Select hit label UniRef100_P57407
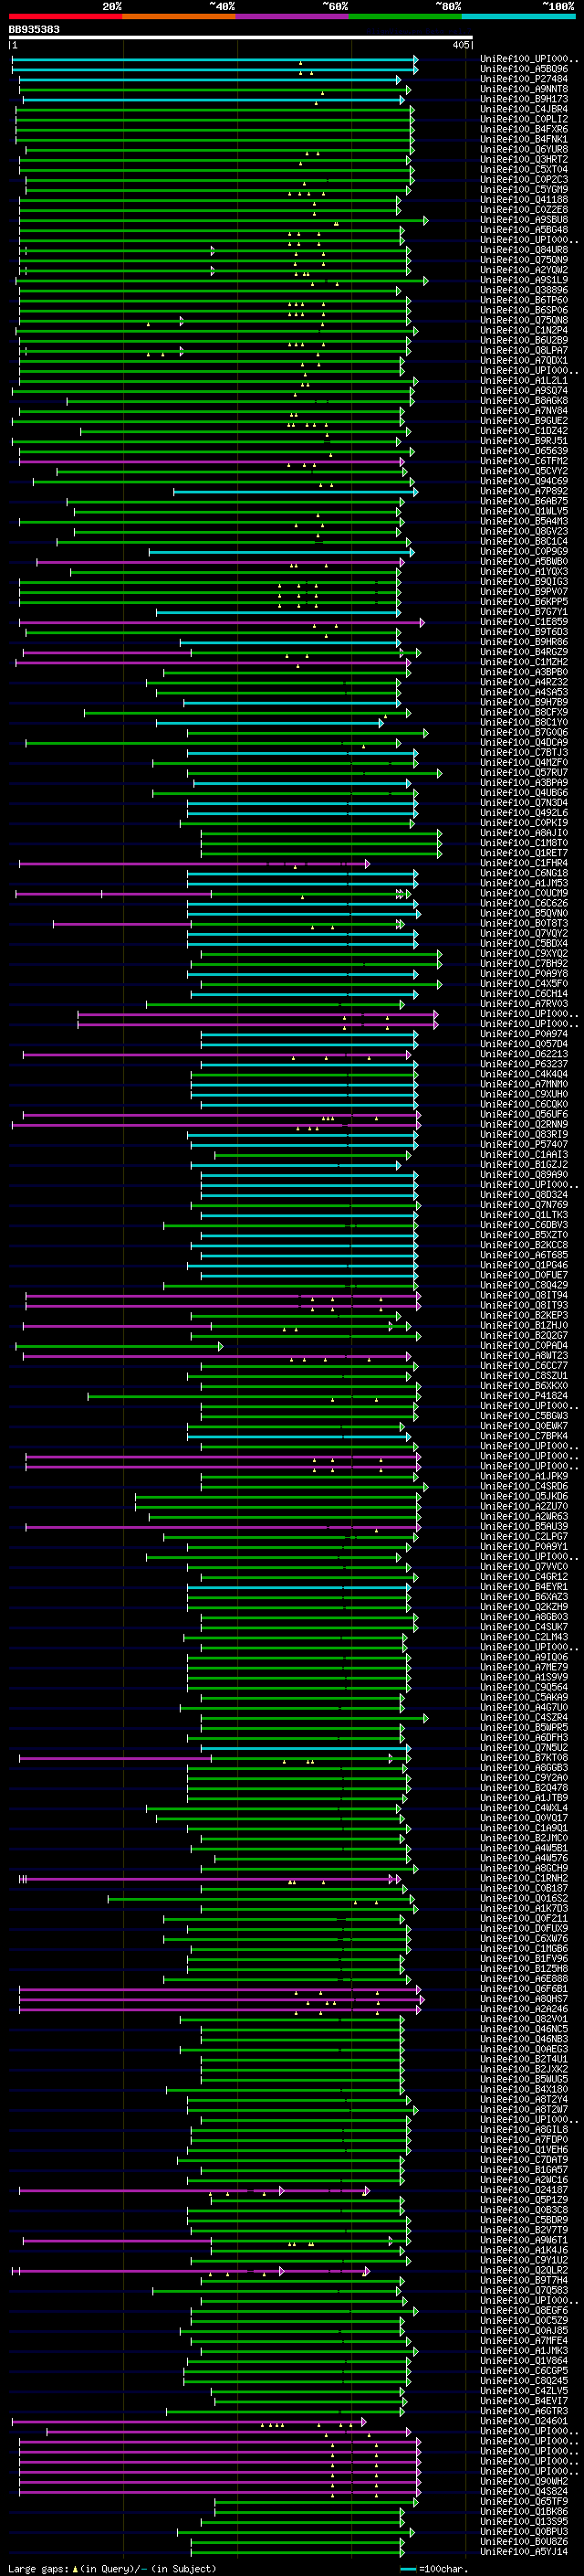584x2576 pixels. pos(524,1144)
